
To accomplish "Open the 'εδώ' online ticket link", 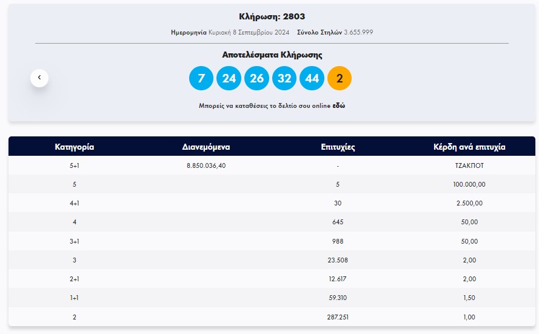I will pyautogui.click(x=338, y=106).
